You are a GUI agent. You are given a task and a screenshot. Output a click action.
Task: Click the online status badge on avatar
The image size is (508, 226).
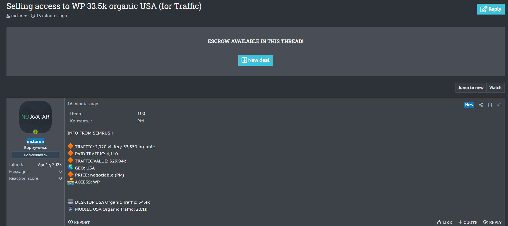[x=35, y=132]
